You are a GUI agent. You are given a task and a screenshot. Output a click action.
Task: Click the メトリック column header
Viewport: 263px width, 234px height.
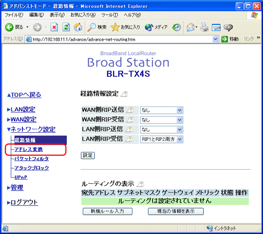[207, 193]
